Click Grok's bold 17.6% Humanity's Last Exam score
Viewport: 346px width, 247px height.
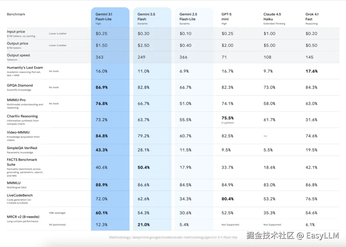tap(311, 71)
